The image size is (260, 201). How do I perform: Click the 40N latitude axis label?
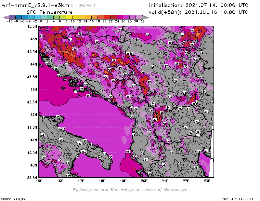click(x=33, y=165)
